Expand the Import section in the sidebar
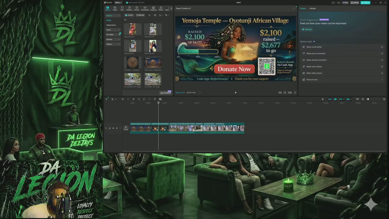Viewport: 389px width, 219px height. (x=113, y=16)
